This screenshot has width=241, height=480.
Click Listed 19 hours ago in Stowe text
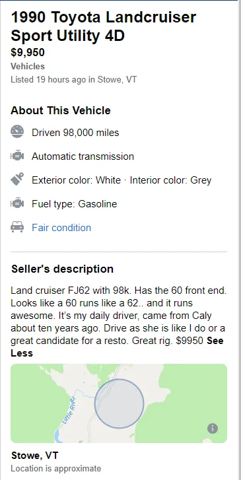(x=73, y=80)
